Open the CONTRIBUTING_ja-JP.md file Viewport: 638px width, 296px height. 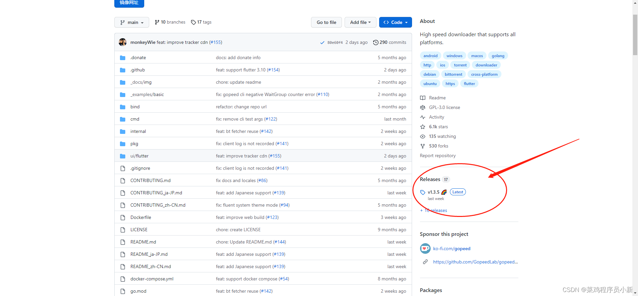pyautogui.click(x=156, y=193)
